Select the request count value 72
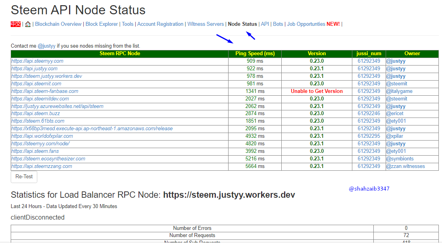The width and height of the screenshot is (442, 243). tap(406, 235)
